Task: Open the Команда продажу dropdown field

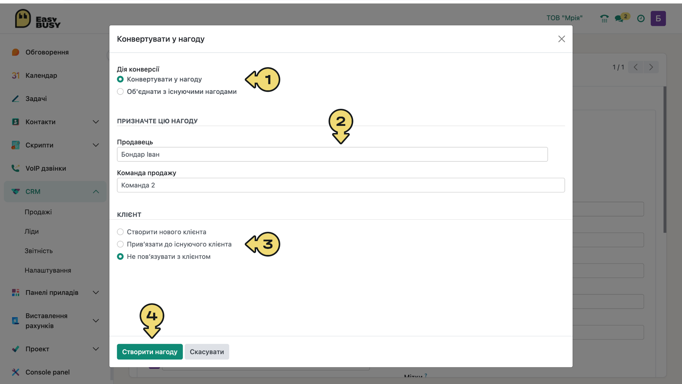Action: tap(341, 185)
